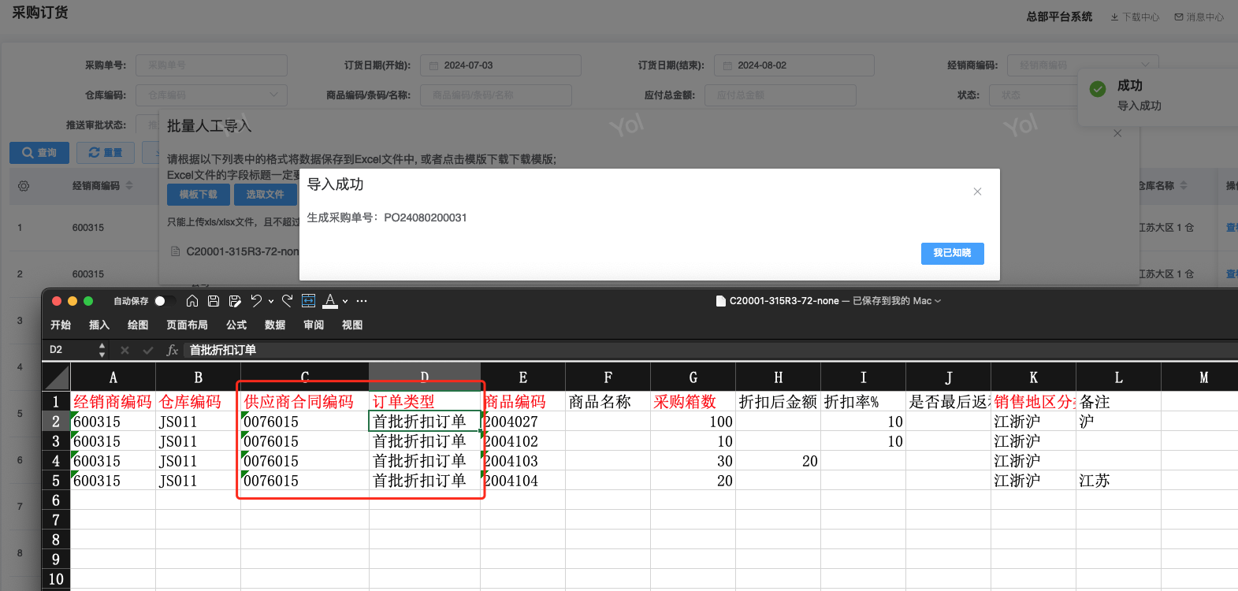This screenshot has width=1238, height=591.
Task: Redo the action in Excel toolbar
Action: pyautogui.click(x=287, y=301)
